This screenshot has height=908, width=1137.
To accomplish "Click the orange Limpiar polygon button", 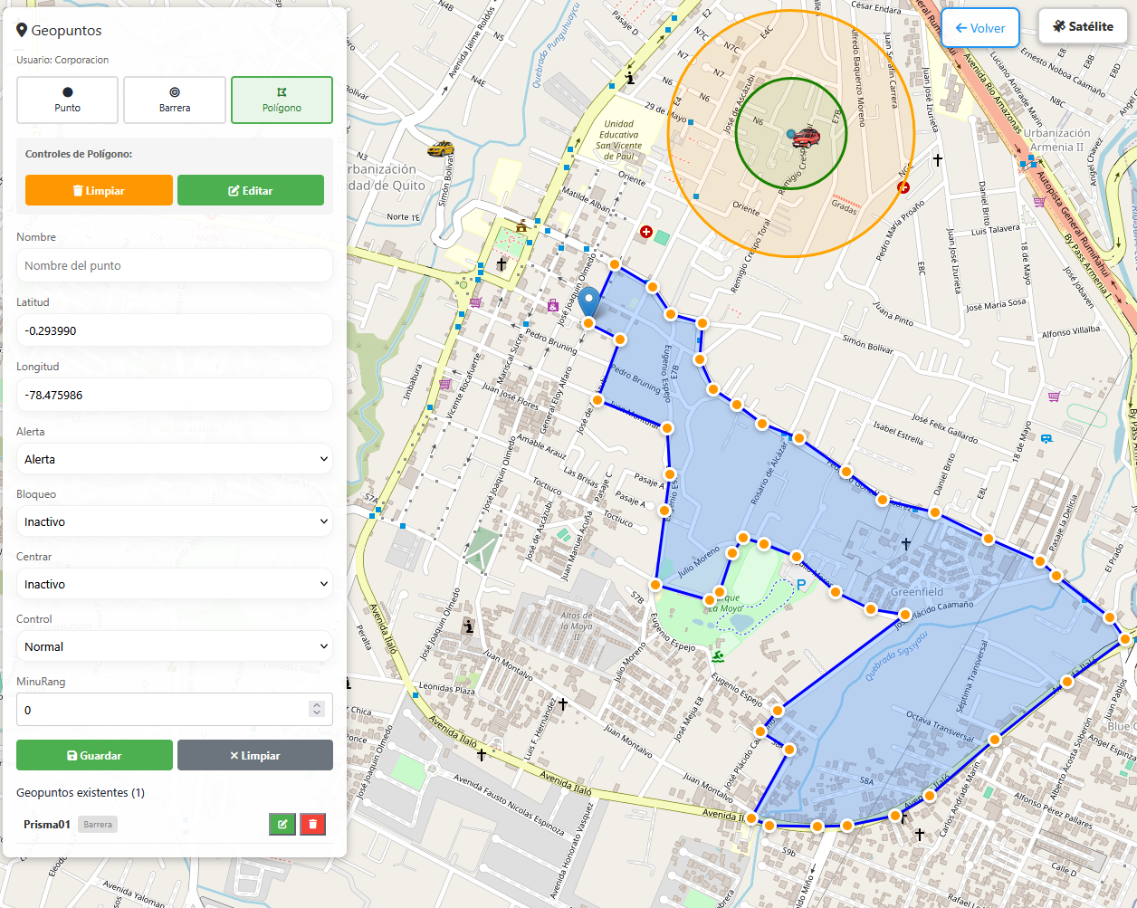I will click(x=99, y=190).
